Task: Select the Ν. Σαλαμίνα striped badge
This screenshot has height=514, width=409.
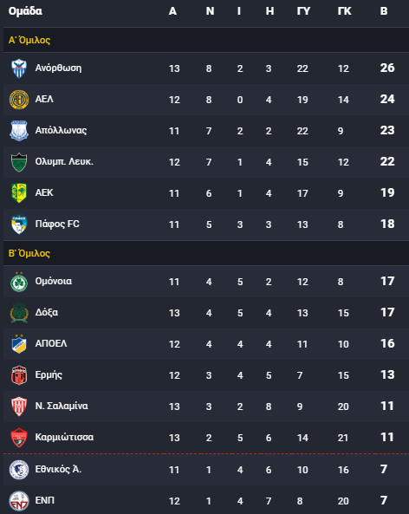Action: [19, 407]
